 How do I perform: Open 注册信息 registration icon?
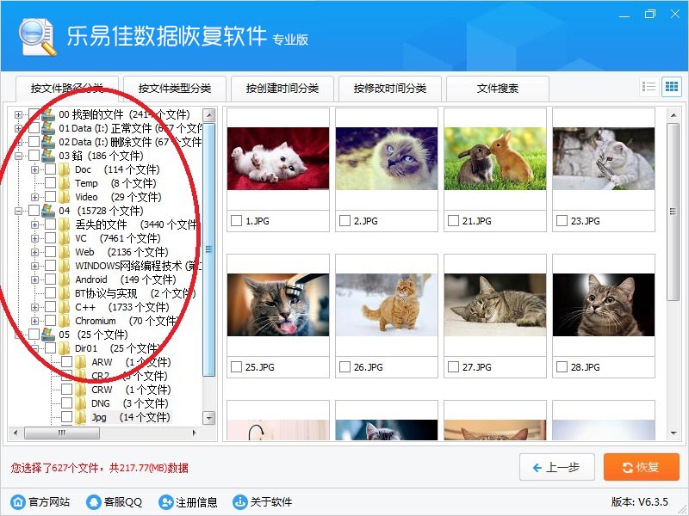[x=165, y=502]
